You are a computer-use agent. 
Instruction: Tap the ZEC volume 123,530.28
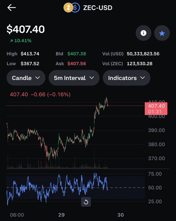(140, 64)
